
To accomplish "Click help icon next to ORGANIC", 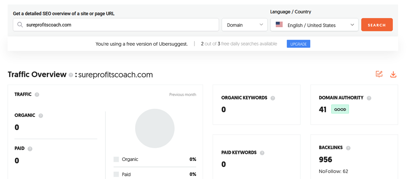I will 41,116.
